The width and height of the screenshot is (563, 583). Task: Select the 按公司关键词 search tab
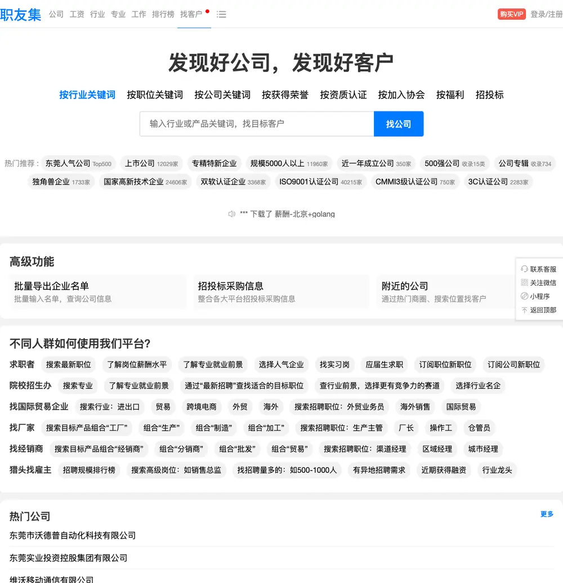pyautogui.click(x=222, y=95)
